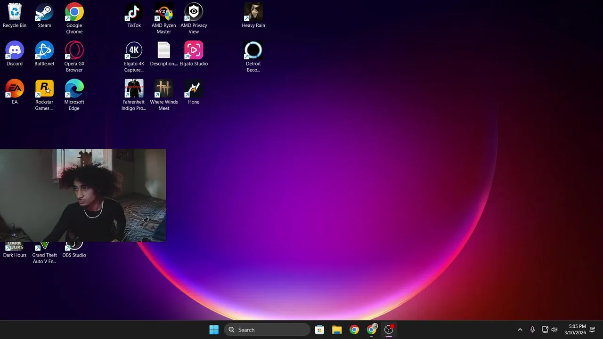Viewport: 603px width, 339px height.
Task: Open Microsoft Store from the taskbar
Action: [x=319, y=330]
